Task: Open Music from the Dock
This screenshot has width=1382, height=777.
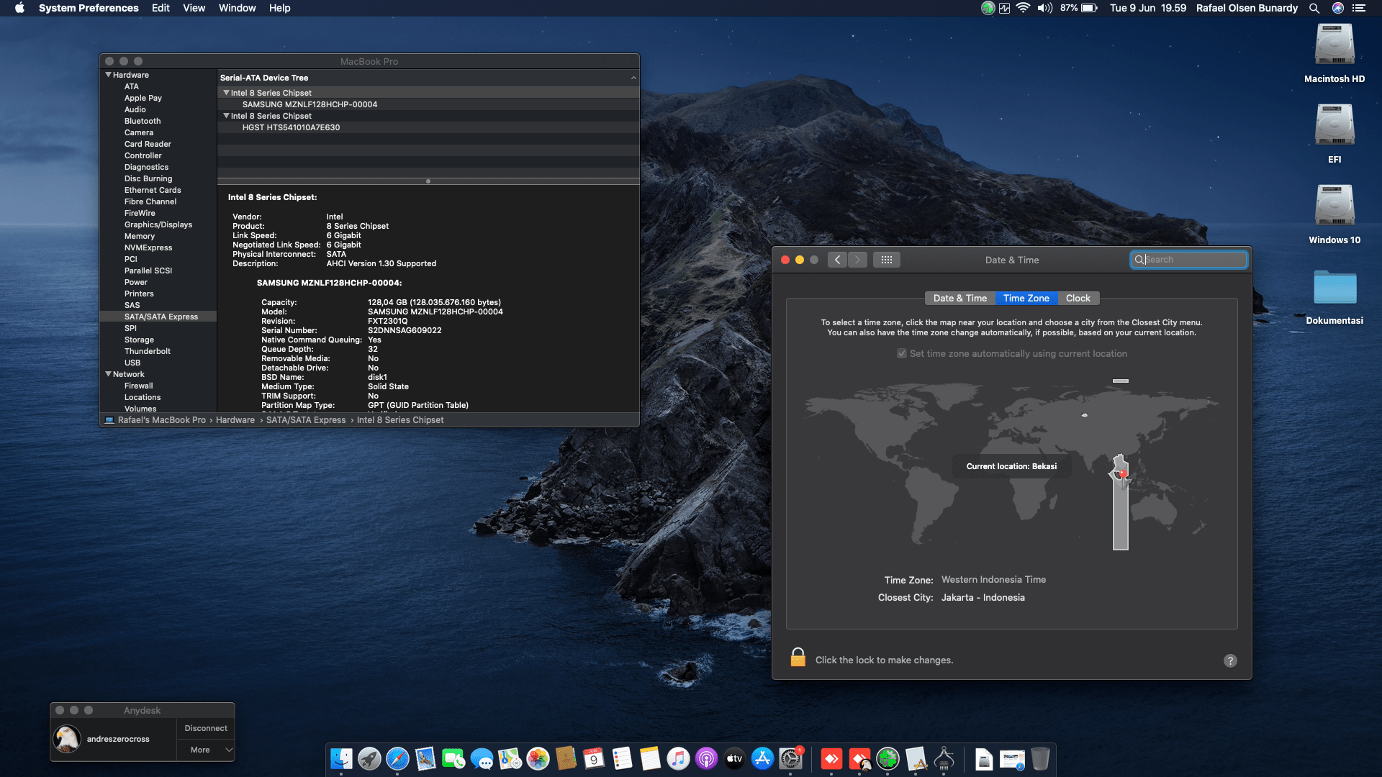Action: 678,758
